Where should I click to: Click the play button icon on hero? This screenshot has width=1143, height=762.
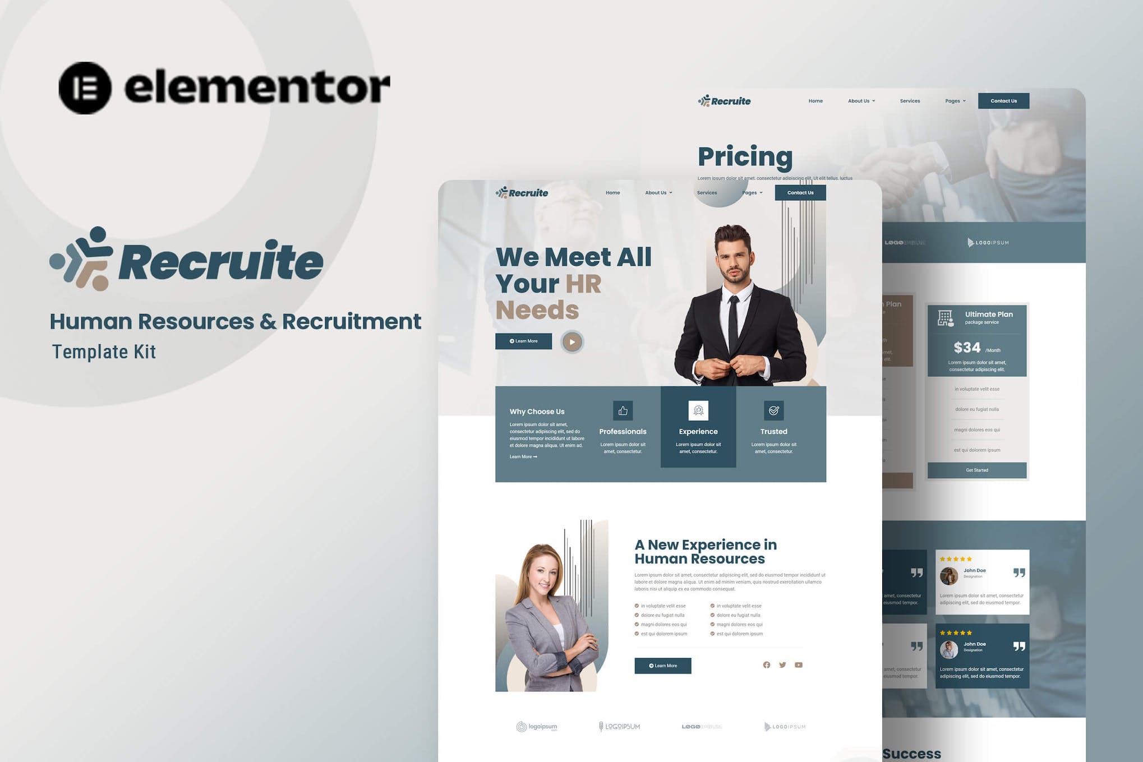tap(571, 341)
